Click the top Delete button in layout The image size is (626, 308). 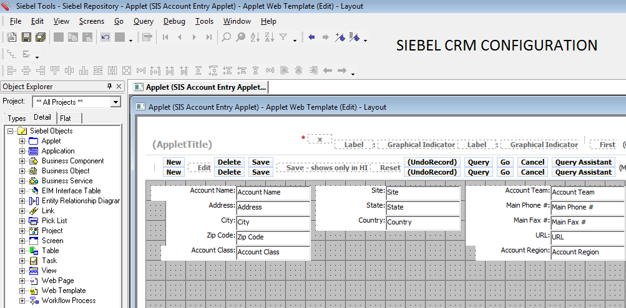point(229,162)
